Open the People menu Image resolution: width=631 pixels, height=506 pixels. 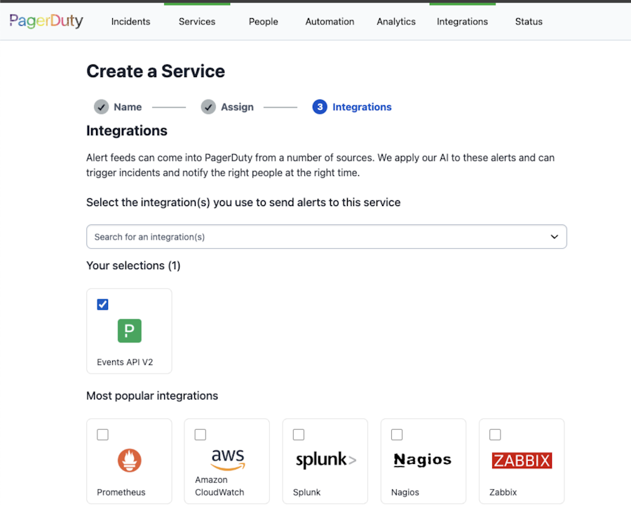[263, 22]
